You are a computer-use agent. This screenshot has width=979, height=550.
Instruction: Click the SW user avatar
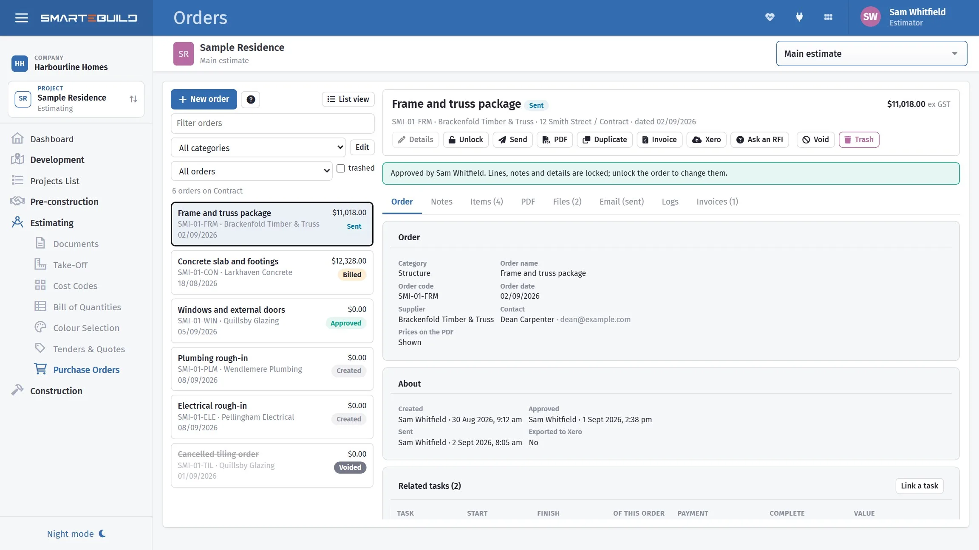pyautogui.click(x=870, y=17)
